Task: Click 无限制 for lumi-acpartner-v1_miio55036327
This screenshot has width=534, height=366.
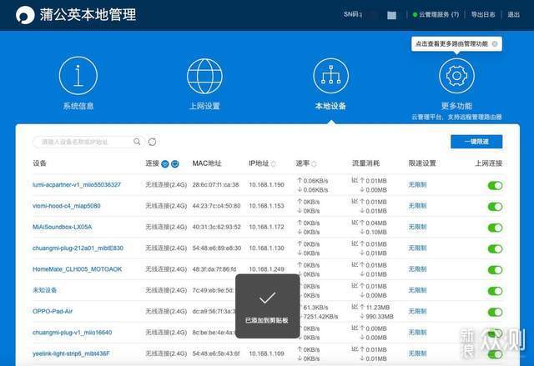Action: 417,185
